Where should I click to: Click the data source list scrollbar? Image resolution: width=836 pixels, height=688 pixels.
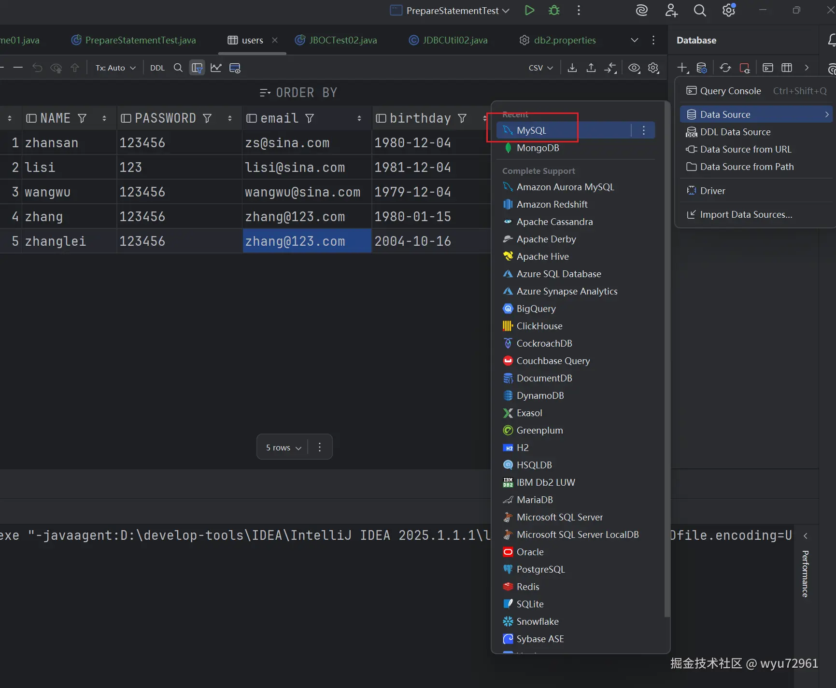pyautogui.click(x=667, y=357)
